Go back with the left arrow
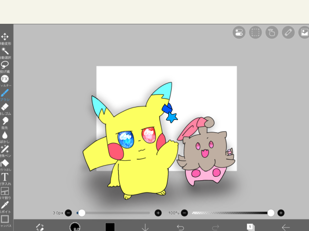Image resolution: width=309 pixels, height=231 pixels. (x=286, y=228)
